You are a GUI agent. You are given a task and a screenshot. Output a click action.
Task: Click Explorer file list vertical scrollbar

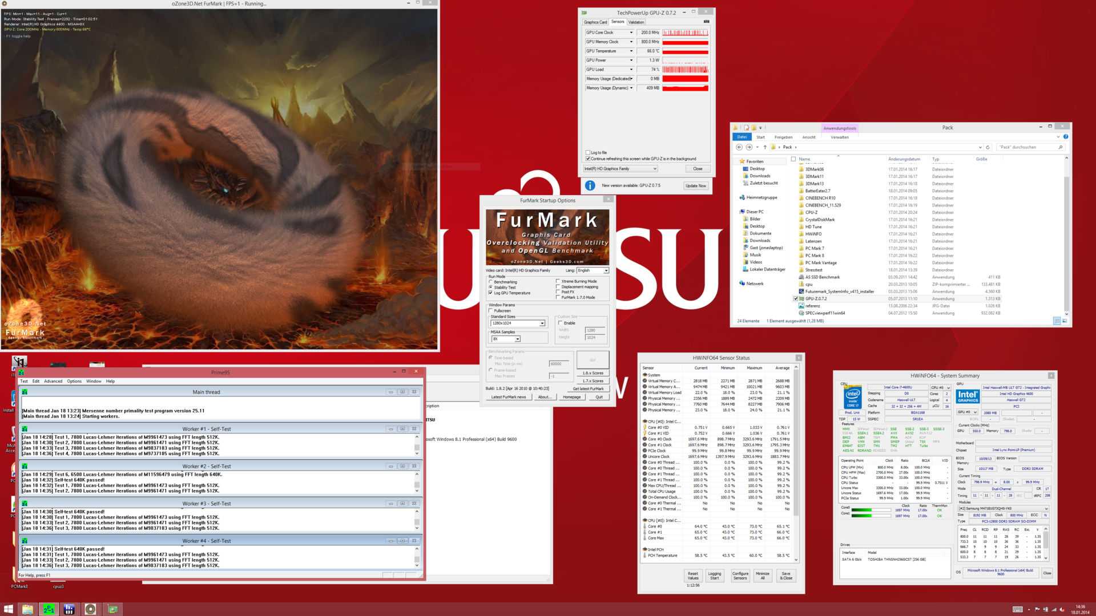(x=1066, y=236)
